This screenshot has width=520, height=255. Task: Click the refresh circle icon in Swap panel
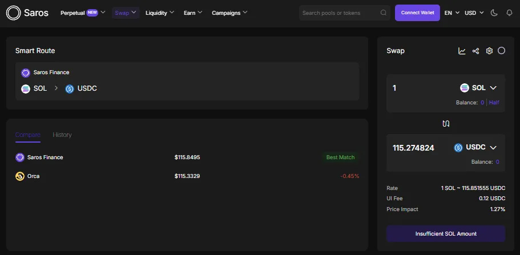501,50
